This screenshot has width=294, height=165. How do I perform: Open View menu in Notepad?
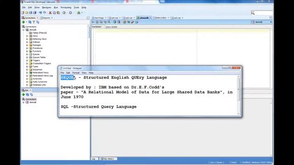click(84, 73)
